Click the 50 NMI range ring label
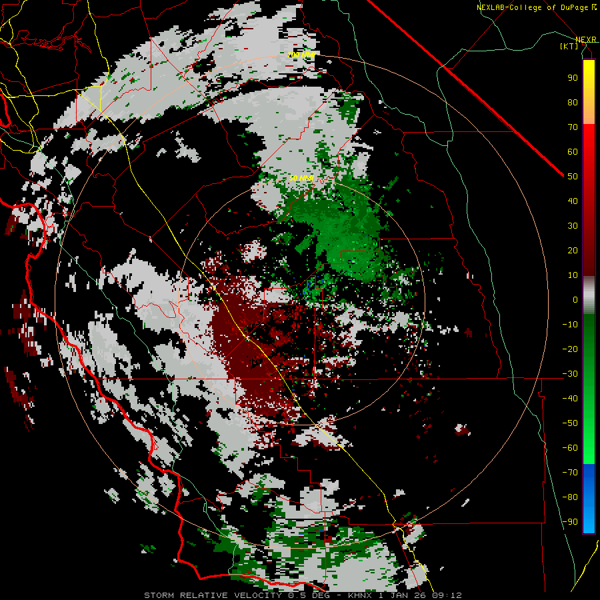The height and width of the screenshot is (600, 600). [x=301, y=178]
